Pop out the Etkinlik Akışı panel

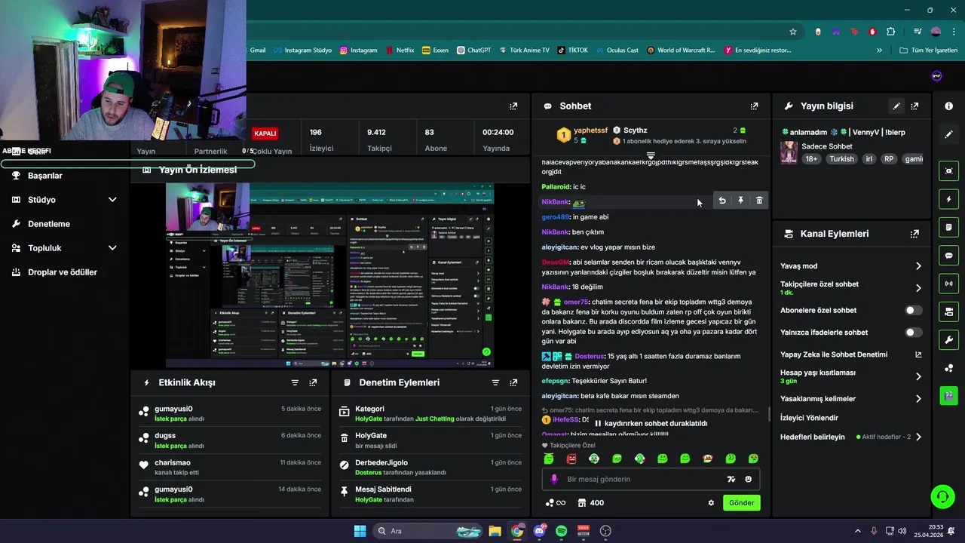(313, 382)
